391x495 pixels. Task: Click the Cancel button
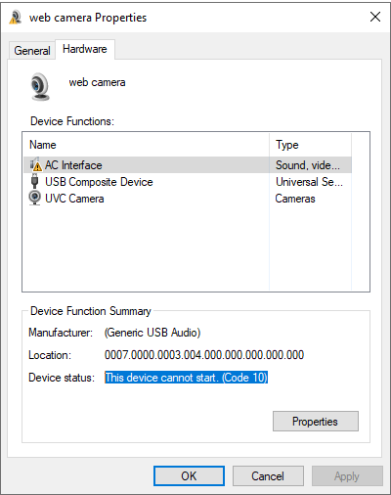pyautogui.click(x=268, y=476)
